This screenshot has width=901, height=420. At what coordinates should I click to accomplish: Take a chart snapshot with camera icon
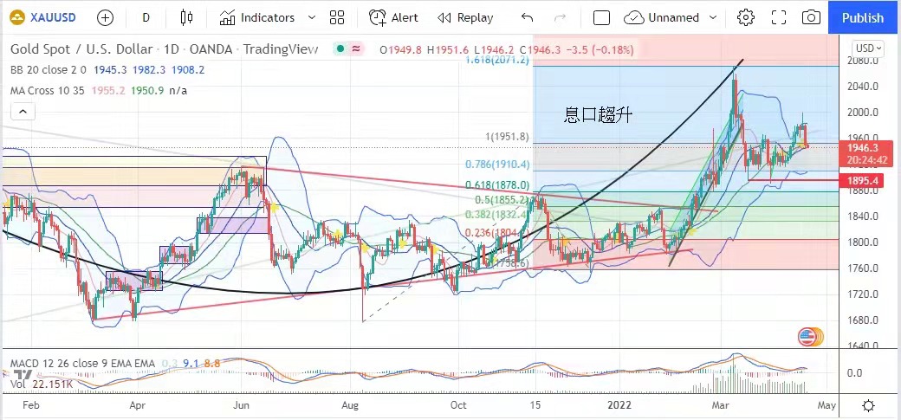[811, 17]
